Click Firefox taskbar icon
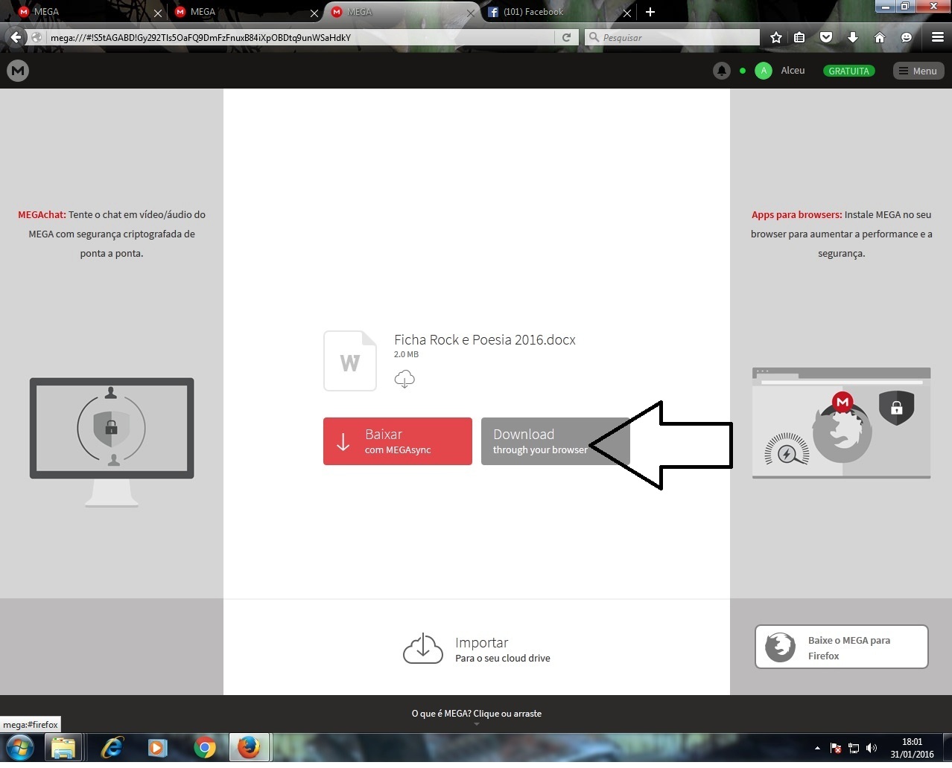This screenshot has width=952, height=768. tap(249, 747)
